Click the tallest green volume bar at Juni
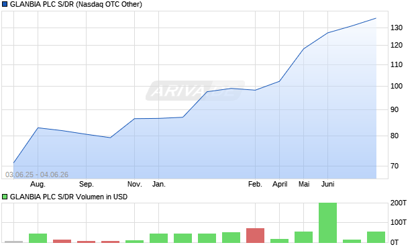Image resolution: width=416 pixels, height=249 pixels. click(x=327, y=223)
